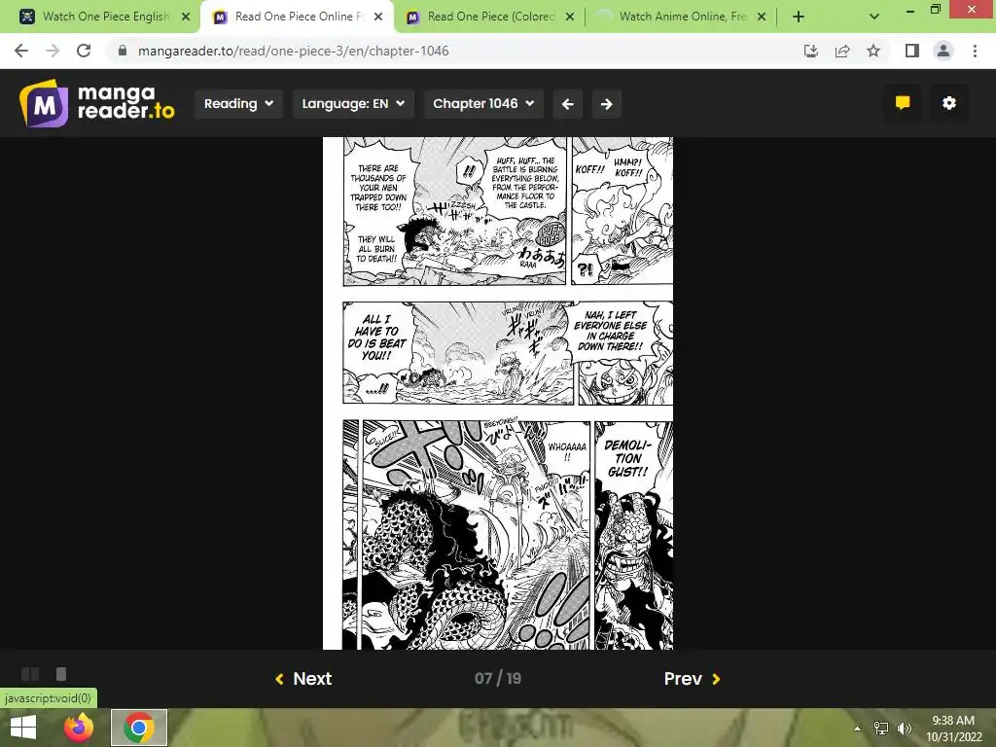
Task: Open the tab search chevron
Action: click(874, 17)
